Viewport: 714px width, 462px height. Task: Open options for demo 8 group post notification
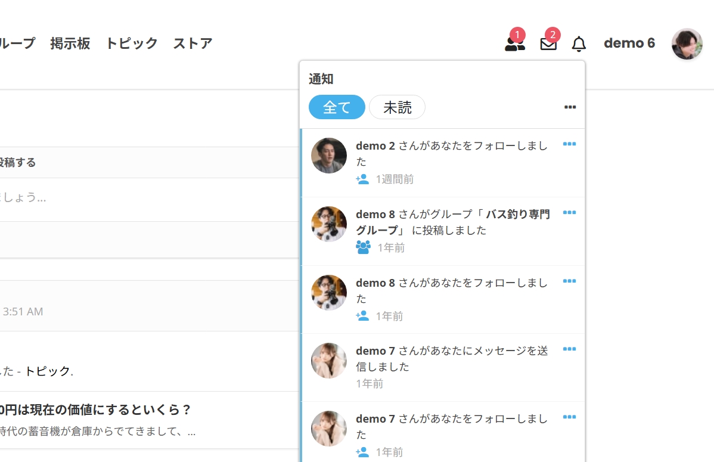(x=569, y=213)
